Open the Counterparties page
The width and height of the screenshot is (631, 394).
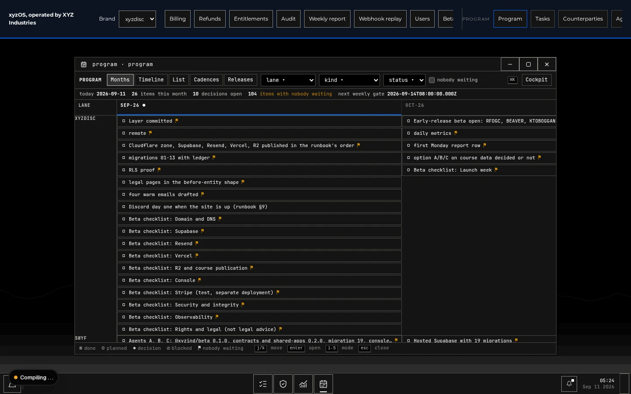point(583,19)
